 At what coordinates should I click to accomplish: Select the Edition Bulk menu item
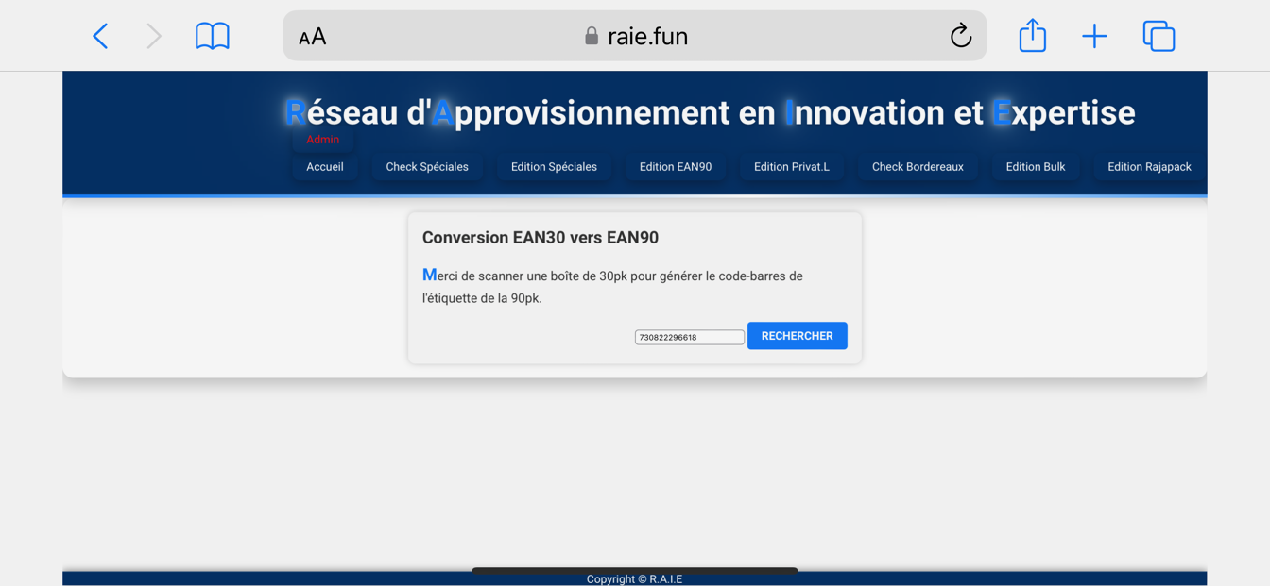[x=1035, y=167]
